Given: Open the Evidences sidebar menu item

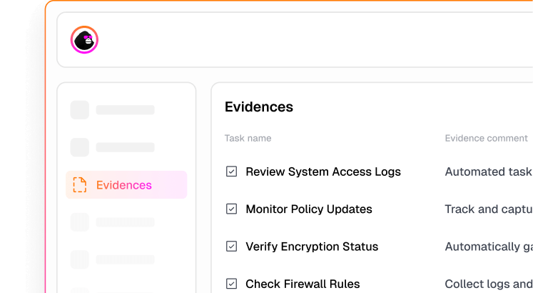Looking at the screenshot, I should click(124, 185).
